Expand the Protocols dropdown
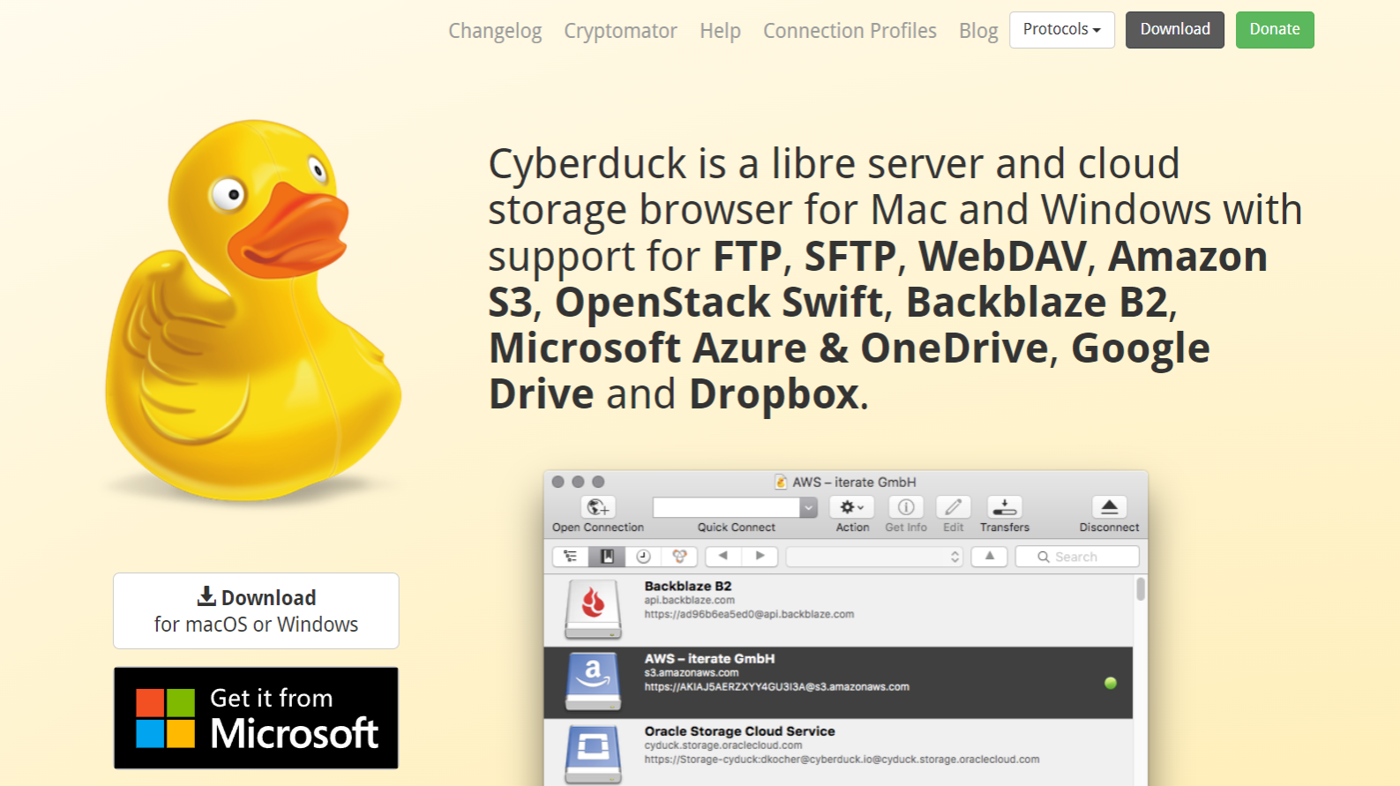 tap(1061, 30)
